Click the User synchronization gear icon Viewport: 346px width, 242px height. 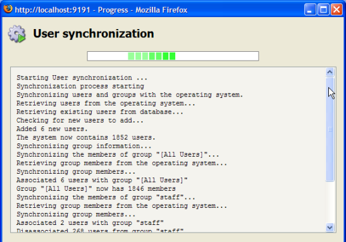tap(17, 34)
